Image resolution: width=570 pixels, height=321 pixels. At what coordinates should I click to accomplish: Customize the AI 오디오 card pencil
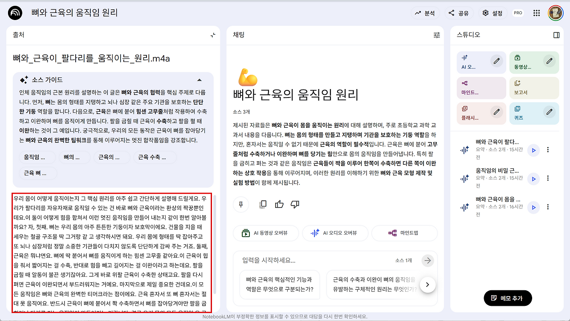(x=497, y=61)
